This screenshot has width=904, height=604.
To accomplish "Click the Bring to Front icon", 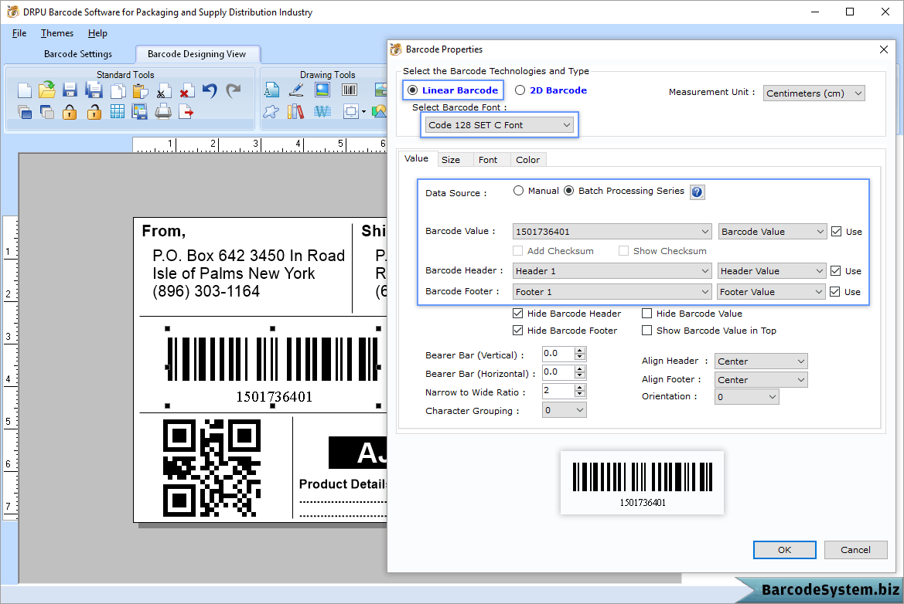I will click(24, 112).
